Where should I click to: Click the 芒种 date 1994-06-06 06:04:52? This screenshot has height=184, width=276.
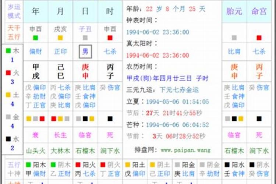click(177, 125)
